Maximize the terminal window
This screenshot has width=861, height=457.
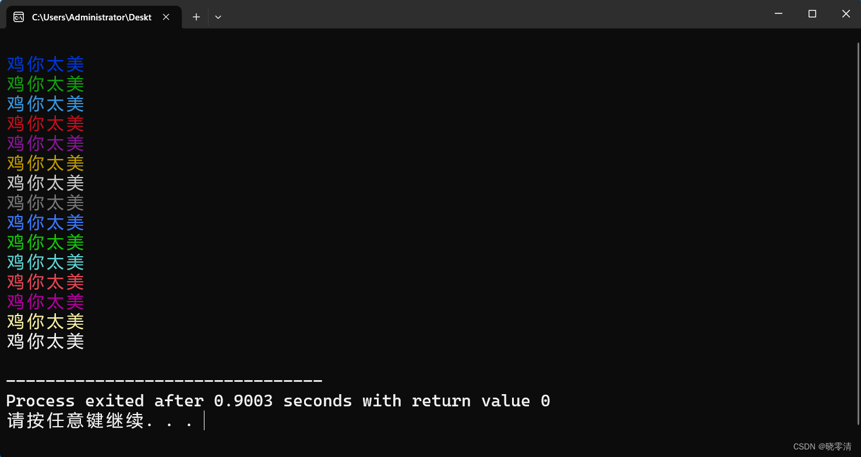(x=812, y=13)
